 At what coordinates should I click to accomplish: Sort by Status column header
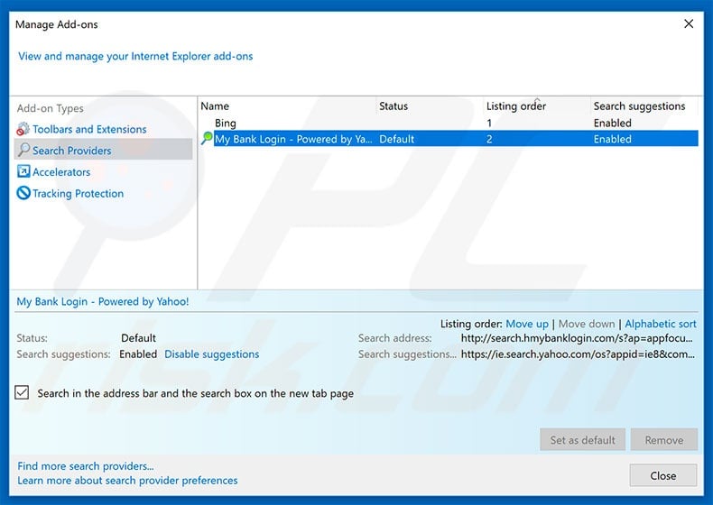click(x=430, y=106)
